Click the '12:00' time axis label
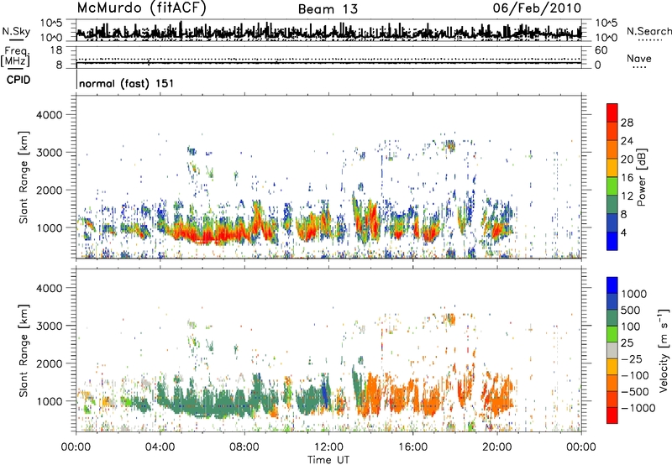The height and width of the screenshot is (465, 672). pyautogui.click(x=328, y=447)
